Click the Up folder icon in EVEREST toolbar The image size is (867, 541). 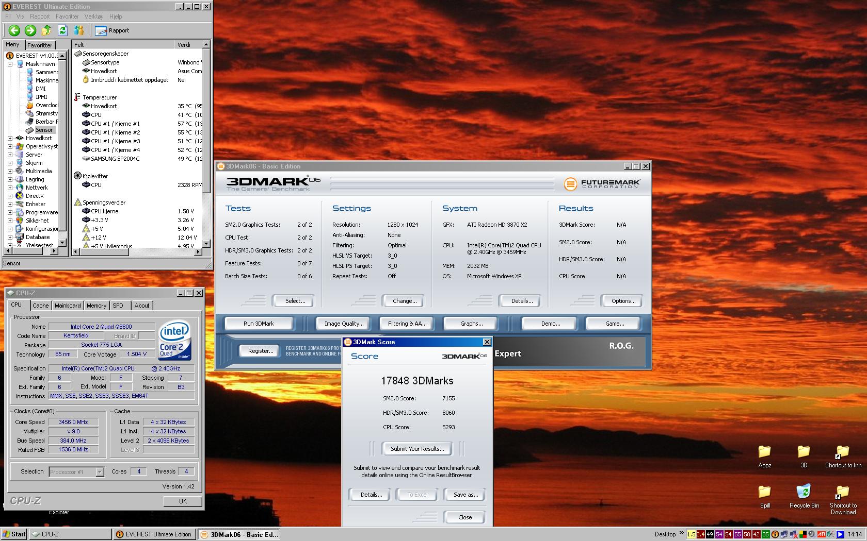point(46,30)
